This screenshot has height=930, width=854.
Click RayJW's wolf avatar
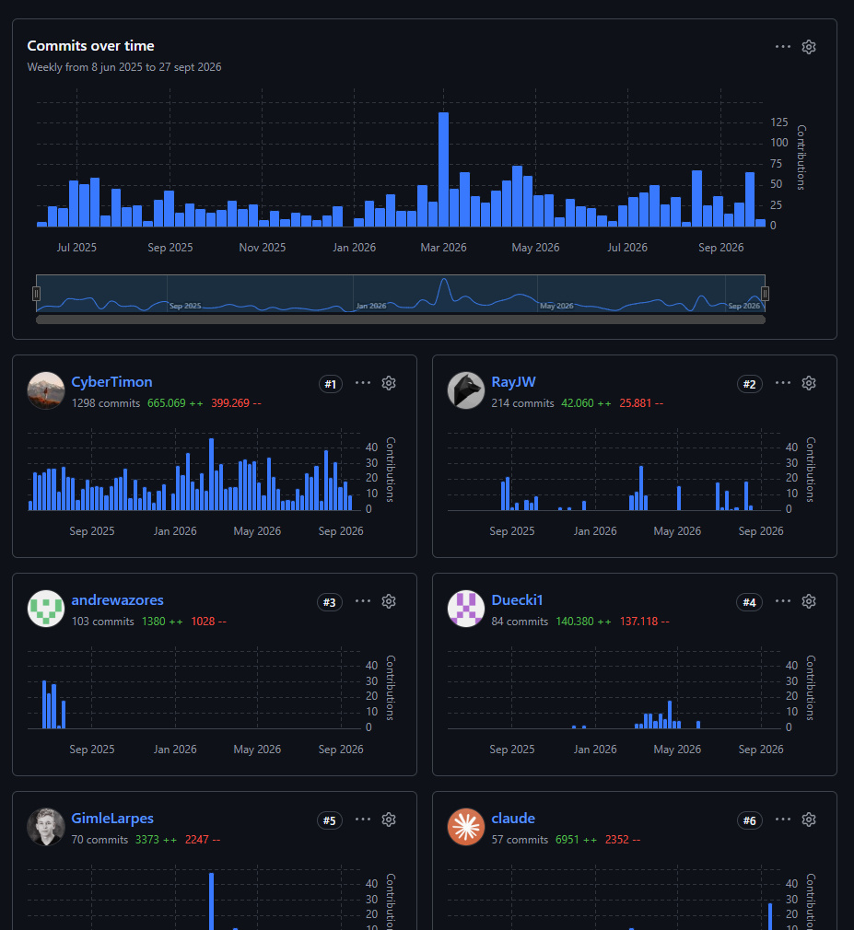coord(466,390)
